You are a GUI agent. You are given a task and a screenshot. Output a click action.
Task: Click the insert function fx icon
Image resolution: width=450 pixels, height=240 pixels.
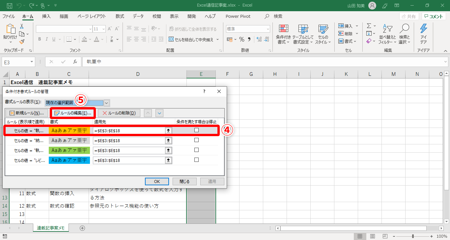pos(75,62)
